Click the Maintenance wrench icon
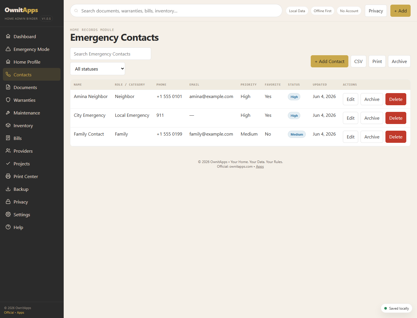Viewport: 417px width, 318px height. [x=8, y=113]
